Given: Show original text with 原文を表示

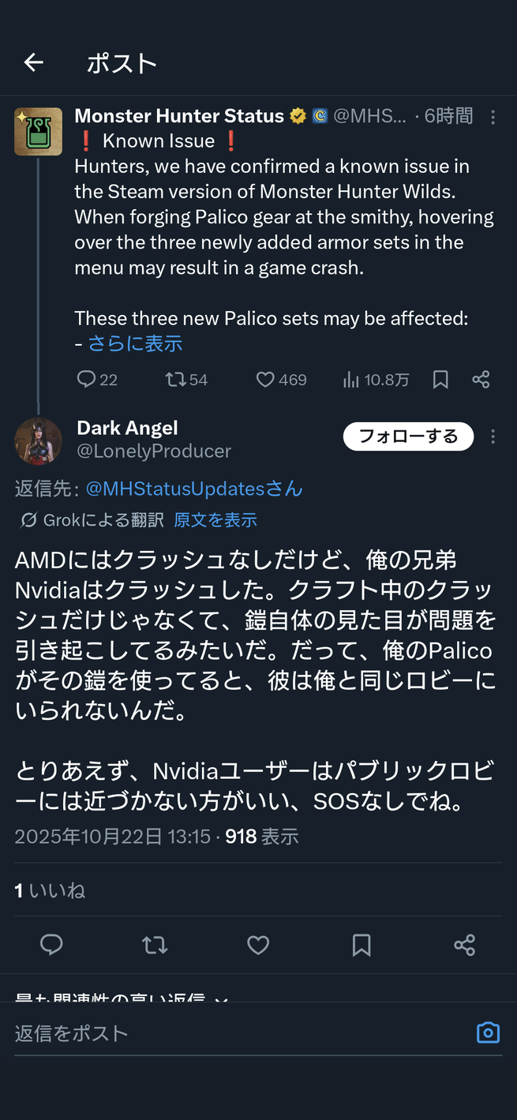Looking at the screenshot, I should coord(215,519).
